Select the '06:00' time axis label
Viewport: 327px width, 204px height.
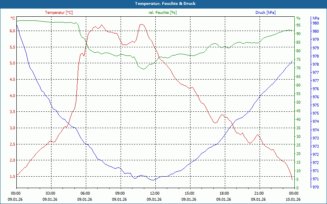click(85, 193)
